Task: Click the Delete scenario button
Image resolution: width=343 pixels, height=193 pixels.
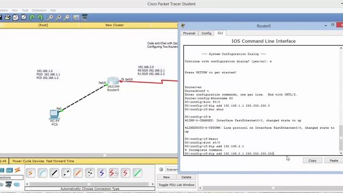Action: click(x=187, y=177)
